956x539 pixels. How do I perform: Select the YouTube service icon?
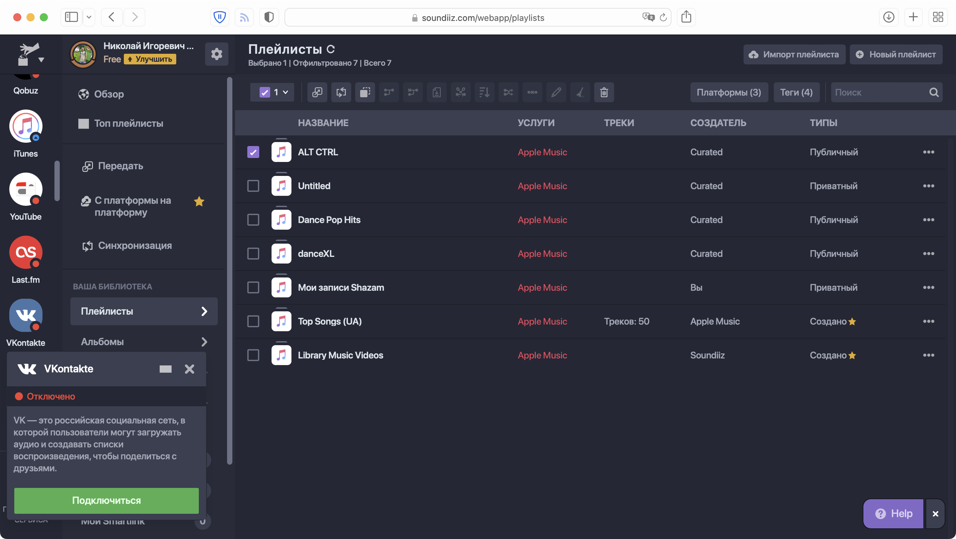click(26, 190)
